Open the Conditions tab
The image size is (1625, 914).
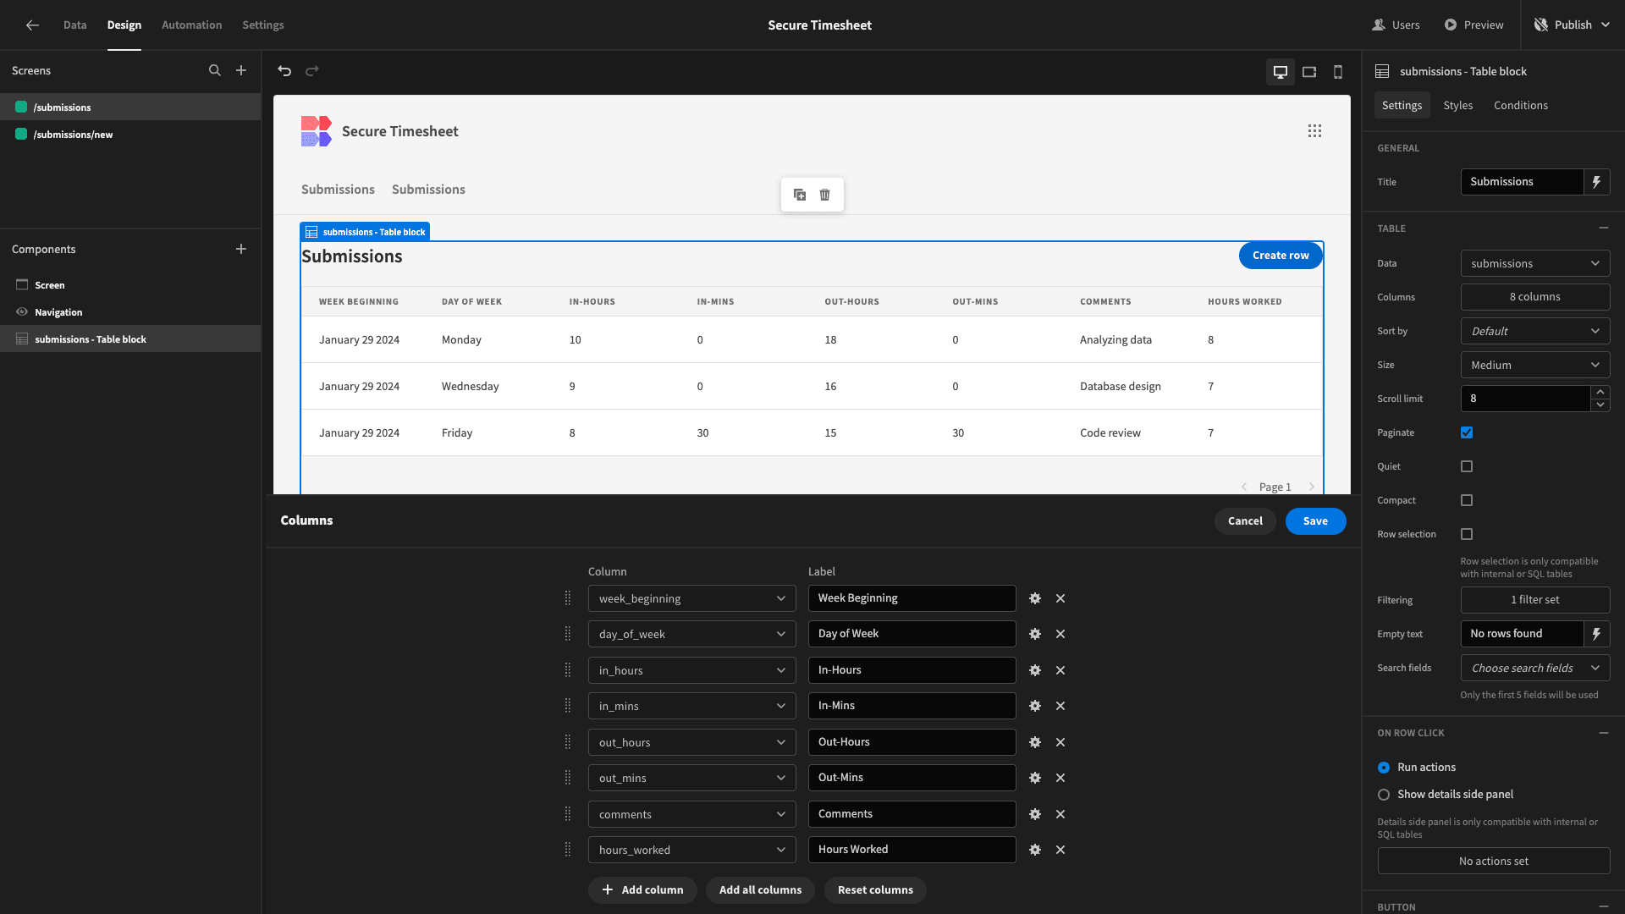(1520, 106)
